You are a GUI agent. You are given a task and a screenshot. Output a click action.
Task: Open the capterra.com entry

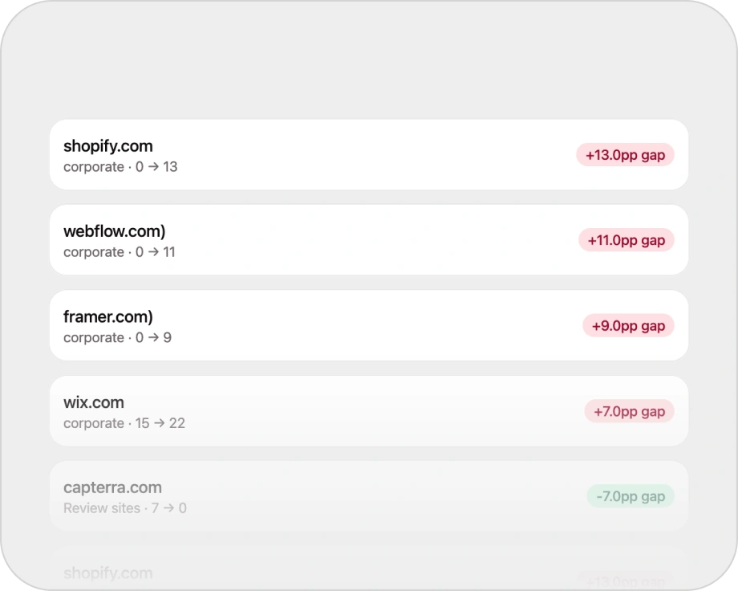tap(112, 487)
